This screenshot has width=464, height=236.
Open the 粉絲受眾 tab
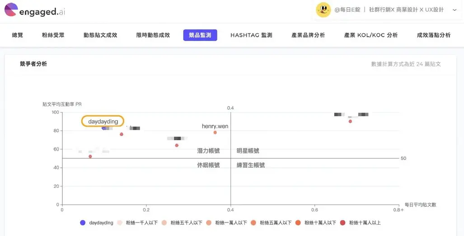pyautogui.click(x=53, y=35)
